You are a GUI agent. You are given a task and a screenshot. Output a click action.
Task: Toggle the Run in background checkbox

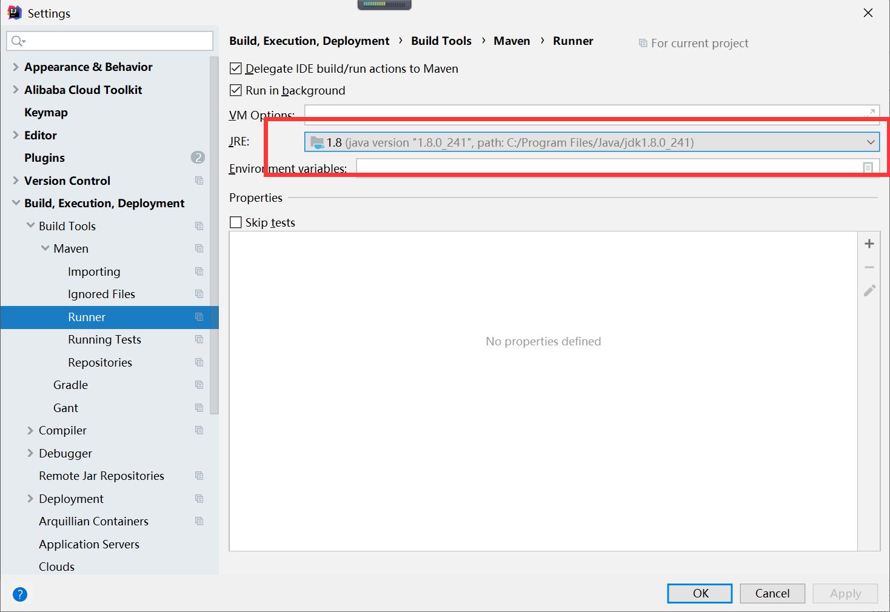(236, 90)
